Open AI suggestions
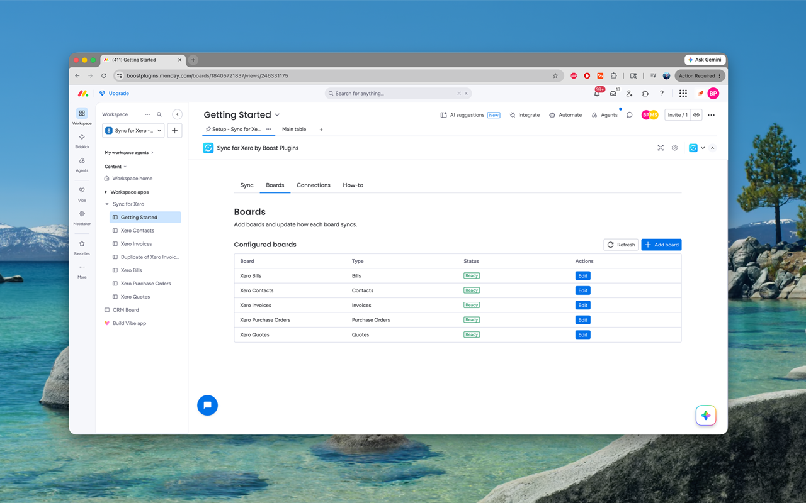 [x=470, y=115]
